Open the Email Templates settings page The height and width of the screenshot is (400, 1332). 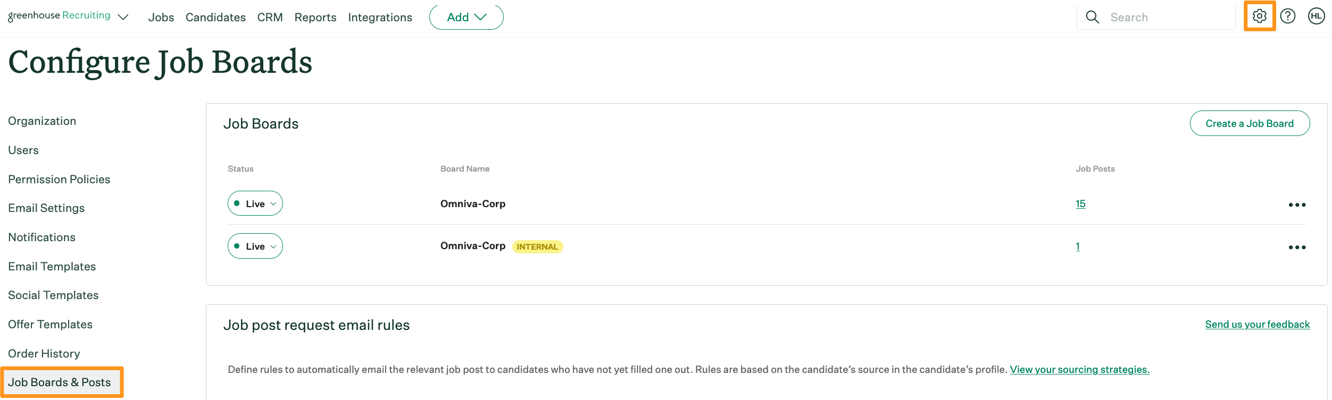[52, 266]
